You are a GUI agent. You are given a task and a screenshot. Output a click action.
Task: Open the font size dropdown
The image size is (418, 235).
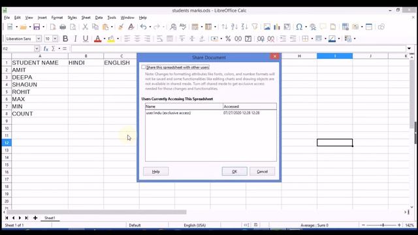55,39
